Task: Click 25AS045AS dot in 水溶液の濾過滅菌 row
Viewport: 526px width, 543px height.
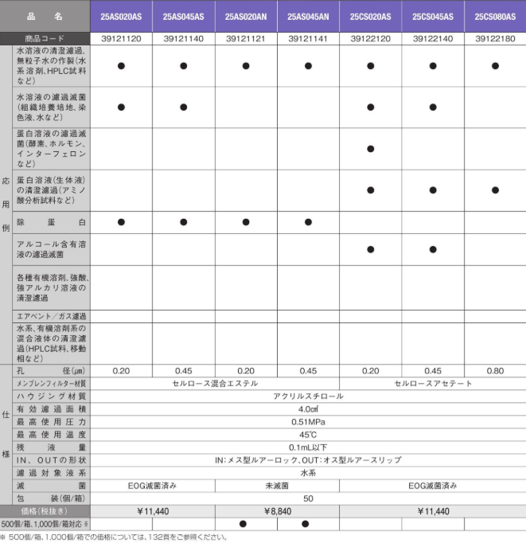Action: [x=183, y=107]
